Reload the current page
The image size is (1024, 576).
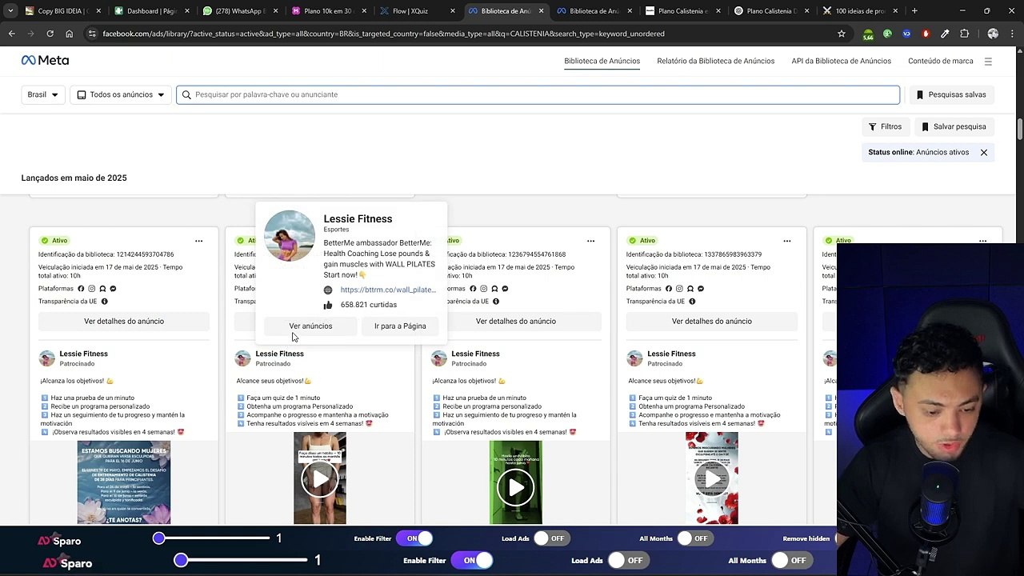(x=50, y=34)
